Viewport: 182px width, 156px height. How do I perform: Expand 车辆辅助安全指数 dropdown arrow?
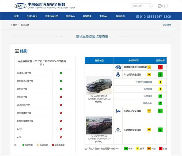(x=149, y=130)
